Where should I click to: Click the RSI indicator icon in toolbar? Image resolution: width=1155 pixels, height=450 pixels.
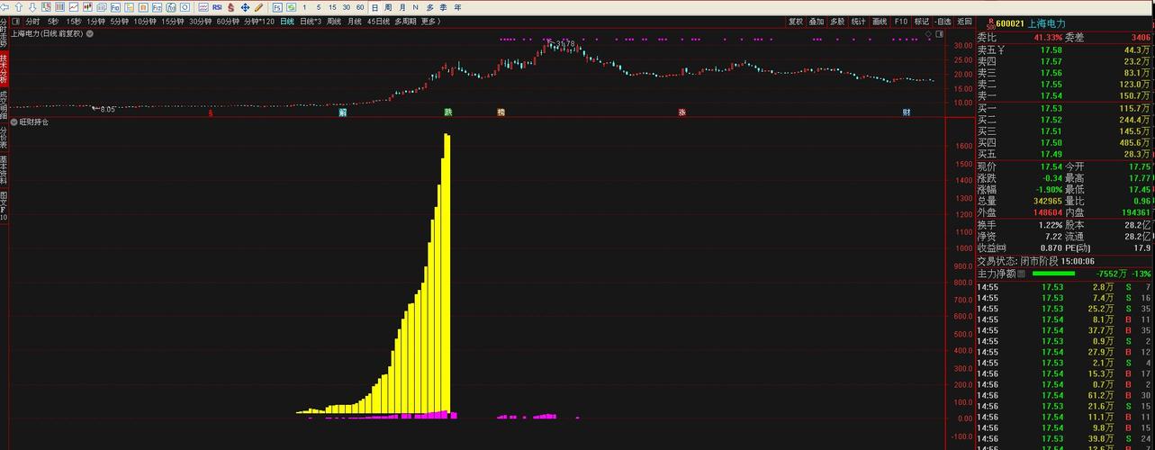click(217, 7)
